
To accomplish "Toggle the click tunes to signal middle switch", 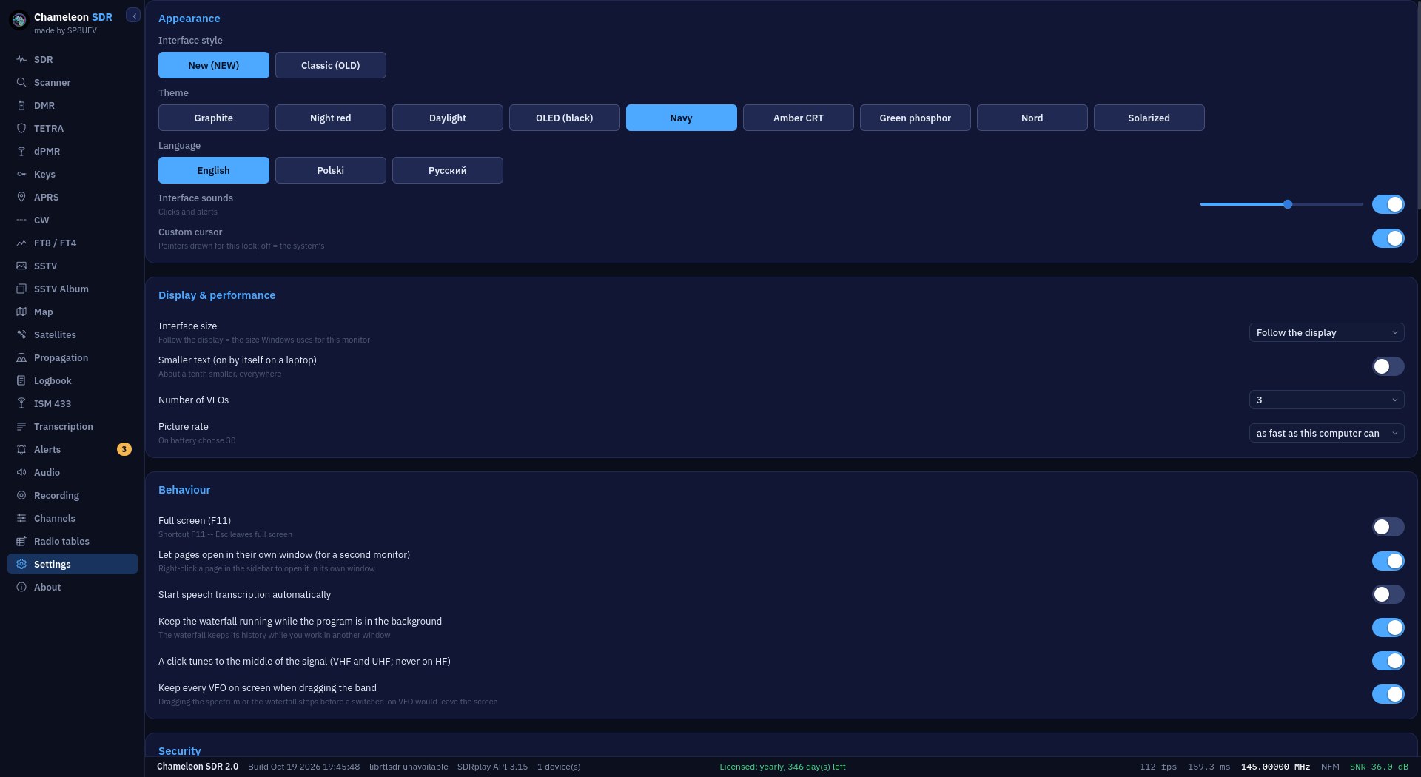I will (1388, 661).
